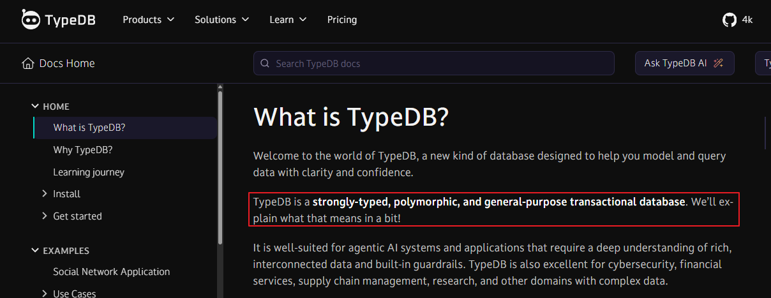Expand the Use Cases sidebar chevron
Screen dimensions: 771x298
point(44,294)
